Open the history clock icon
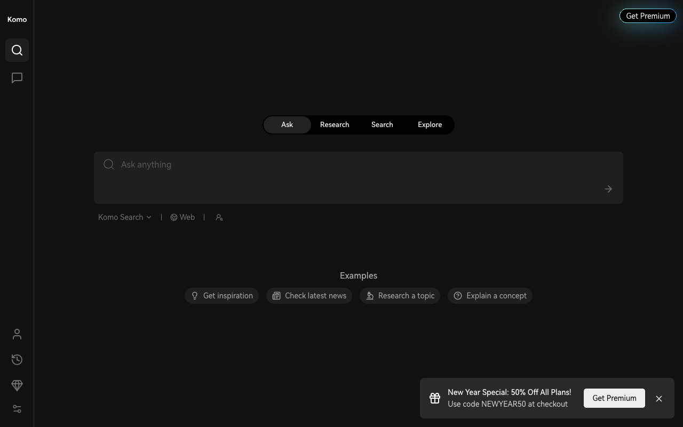Viewport: 683px width, 427px height. tap(17, 360)
